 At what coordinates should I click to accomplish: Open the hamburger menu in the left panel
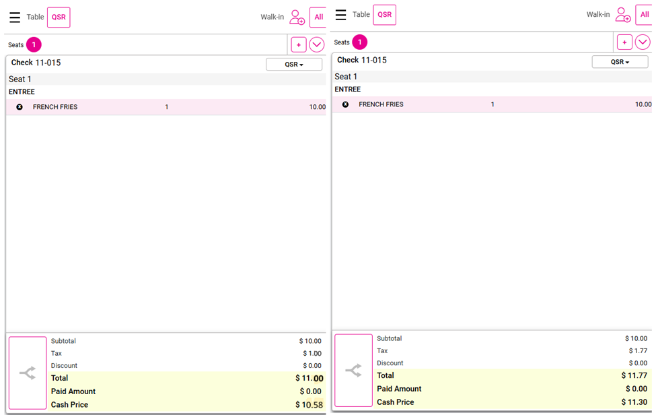(15, 17)
